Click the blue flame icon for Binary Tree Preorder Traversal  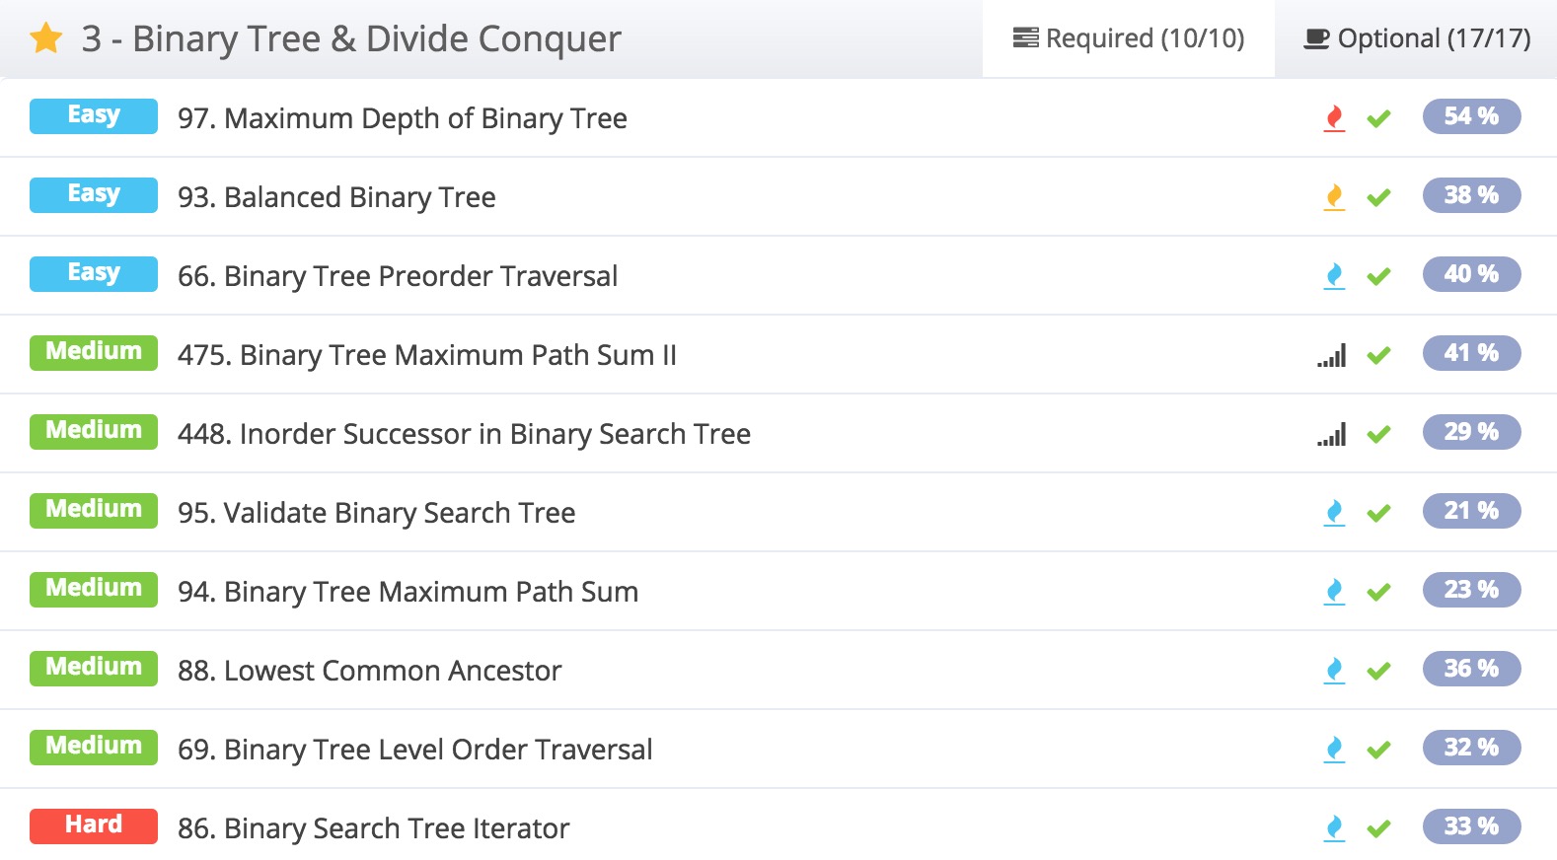point(1334,276)
